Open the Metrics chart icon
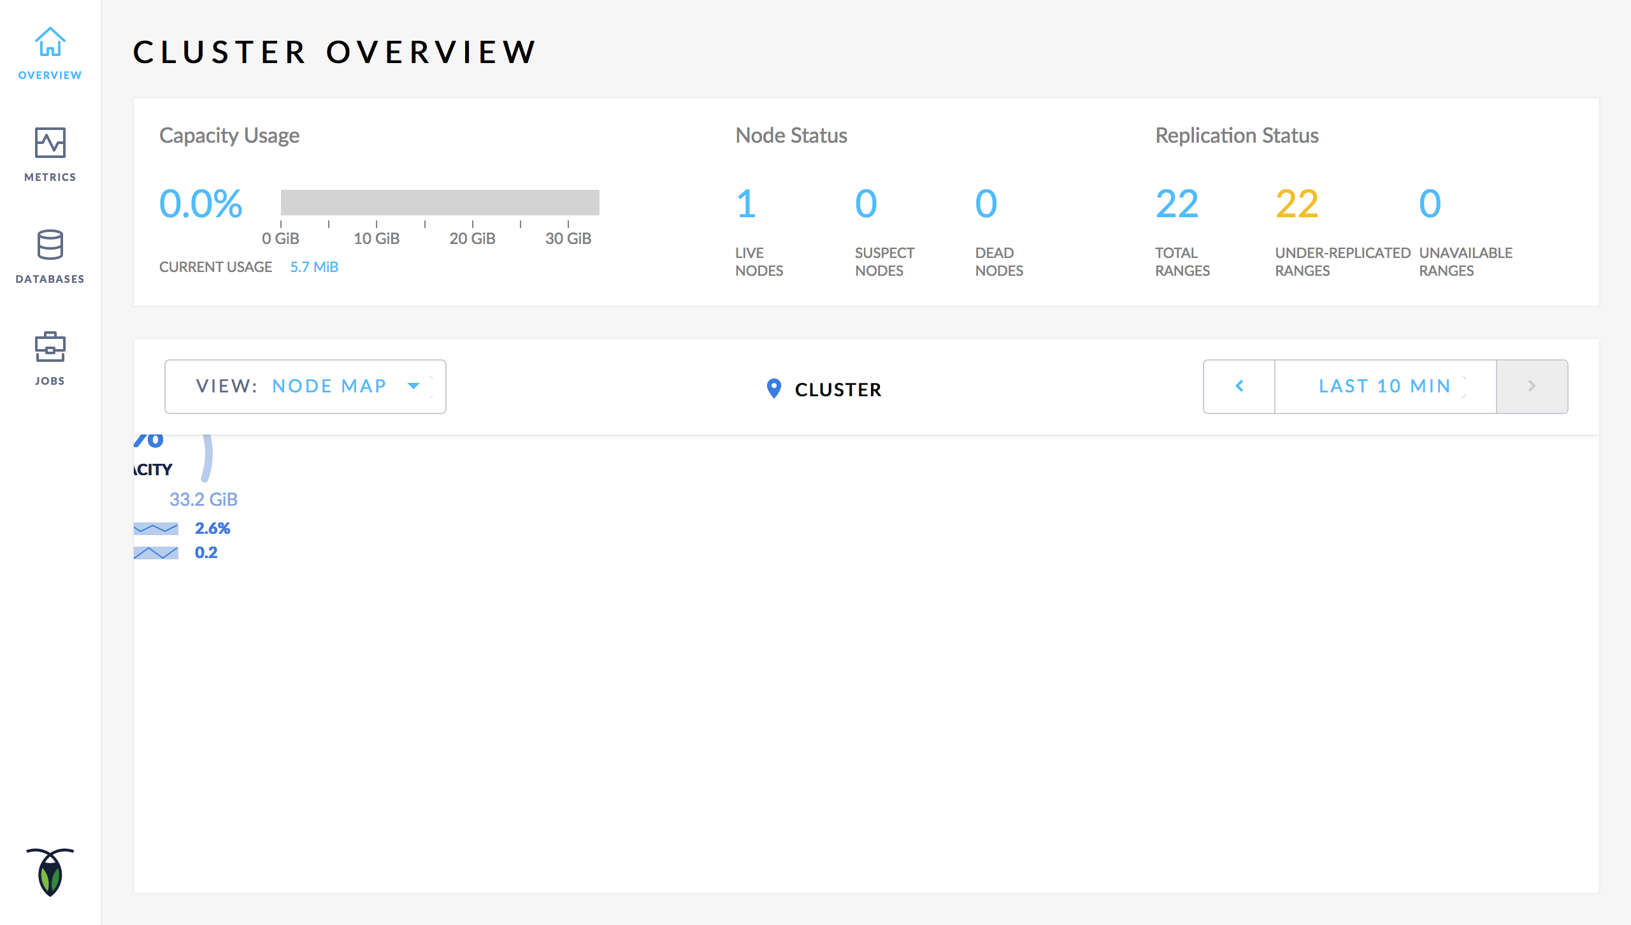This screenshot has width=1631, height=925. [50, 143]
